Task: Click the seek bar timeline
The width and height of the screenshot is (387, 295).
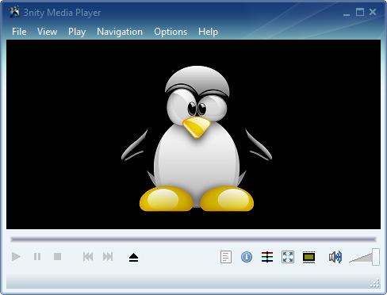Action: (193, 239)
